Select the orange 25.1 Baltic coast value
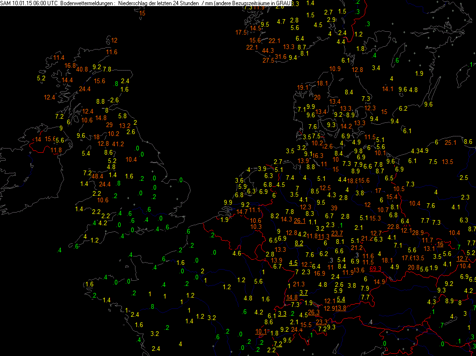Screen dimensions: 476x356 click(450, 142)
